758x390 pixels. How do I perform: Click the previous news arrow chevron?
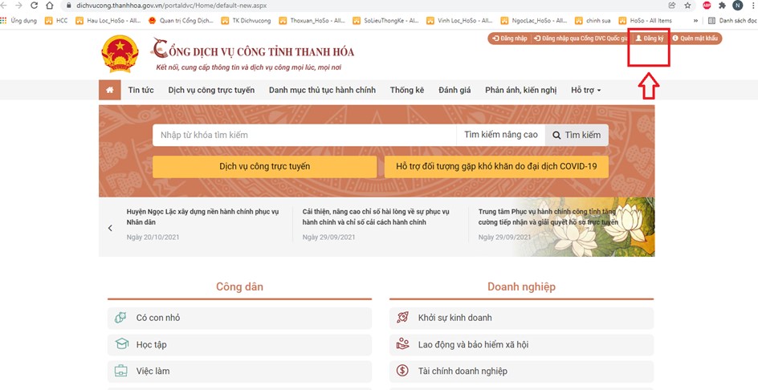[x=110, y=228]
